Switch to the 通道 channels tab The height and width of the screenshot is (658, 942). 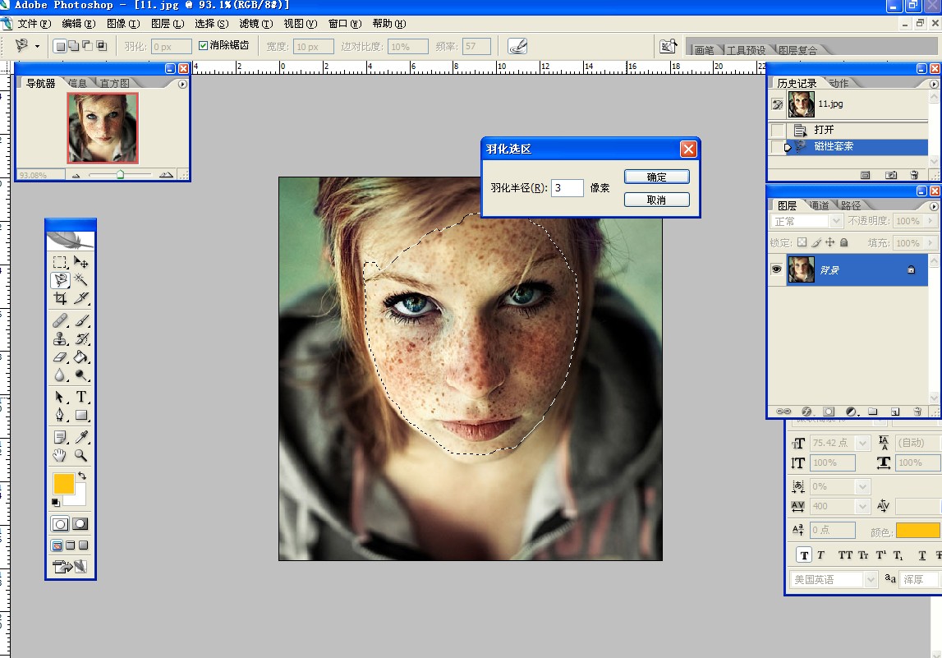click(818, 205)
